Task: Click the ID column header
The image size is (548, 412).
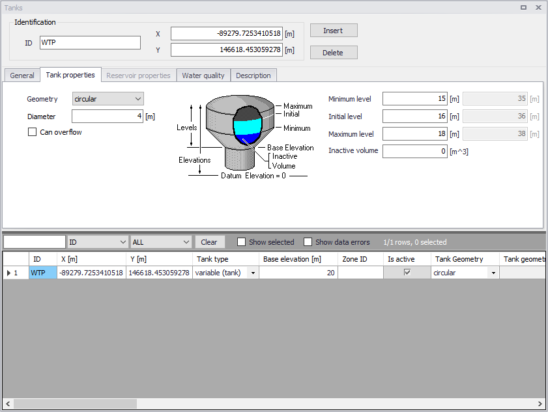Action: point(42,259)
